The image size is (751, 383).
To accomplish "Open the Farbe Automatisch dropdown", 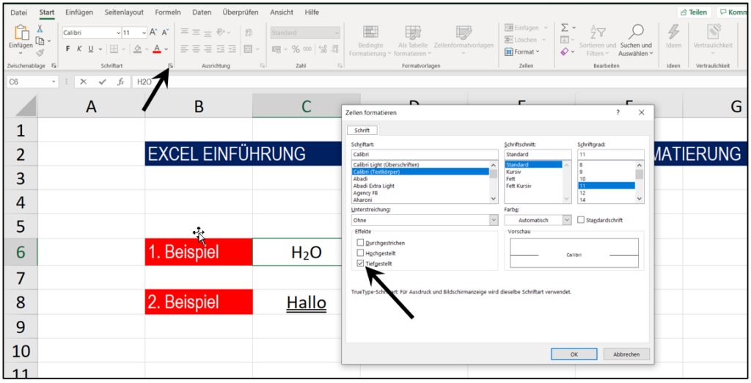I will 567,220.
